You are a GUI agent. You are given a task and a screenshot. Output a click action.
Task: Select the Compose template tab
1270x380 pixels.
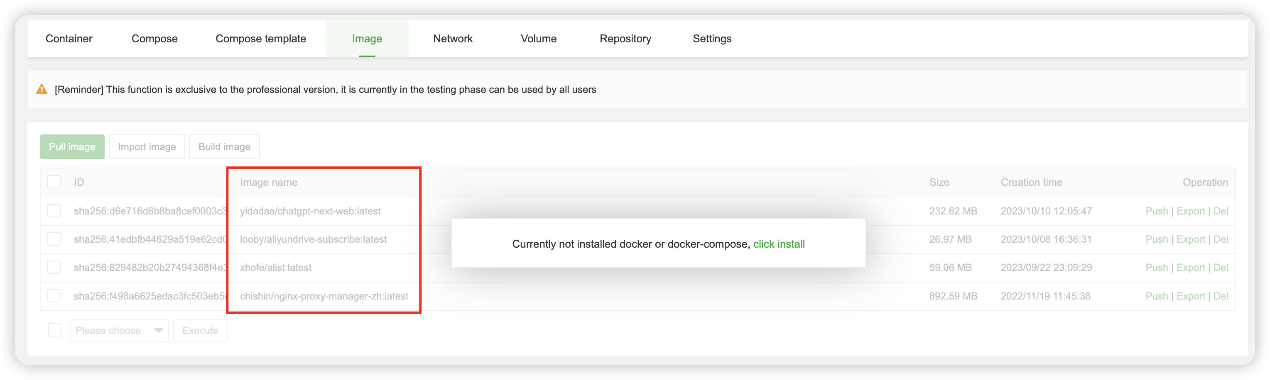tap(261, 39)
